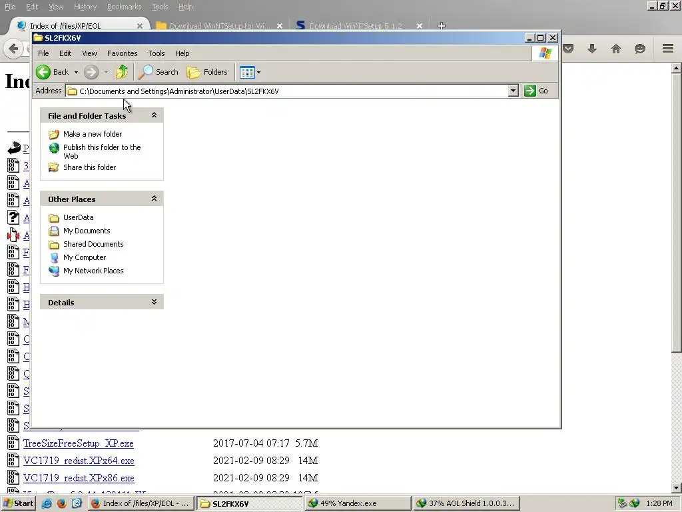Open the Explorer Edit menu
Viewport: 682px width, 512px height.
[65, 53]
